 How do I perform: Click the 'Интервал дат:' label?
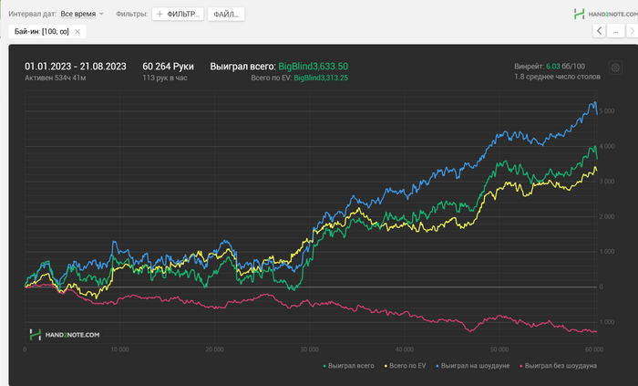click(x=32, y=14)
